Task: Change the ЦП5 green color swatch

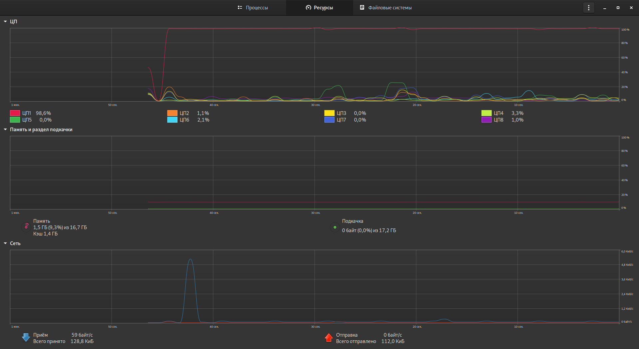Action: click(15, 120)
